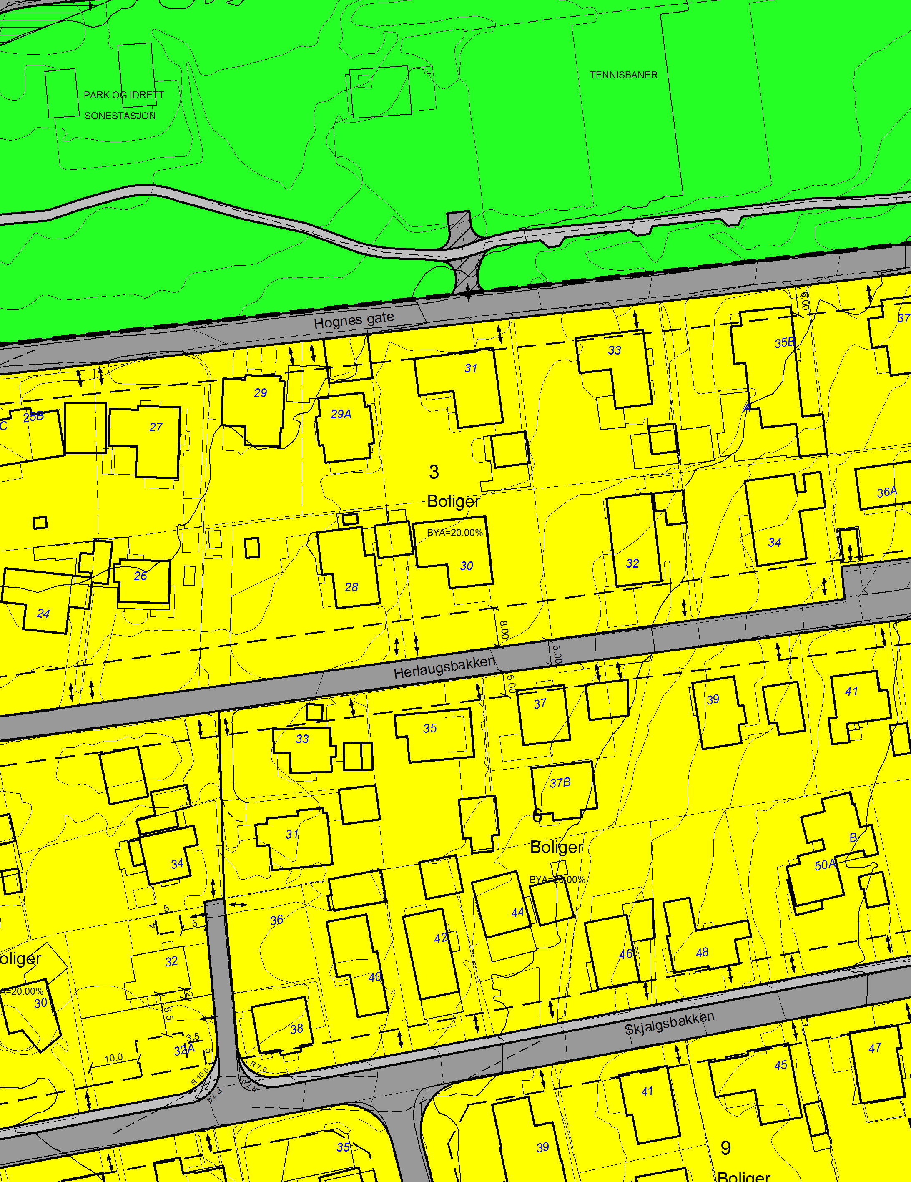Click the 8.00 setback dimension
Image resolution: width=911 pixels, height=1182 pixels.
click(x=504, y=630)
